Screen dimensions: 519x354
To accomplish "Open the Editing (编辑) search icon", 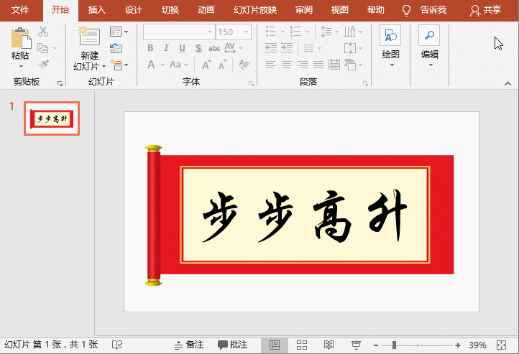I will coord(429,37).
